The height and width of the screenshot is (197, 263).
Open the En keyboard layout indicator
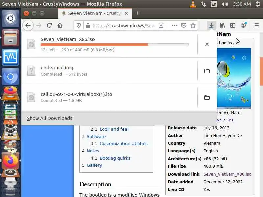214,4
